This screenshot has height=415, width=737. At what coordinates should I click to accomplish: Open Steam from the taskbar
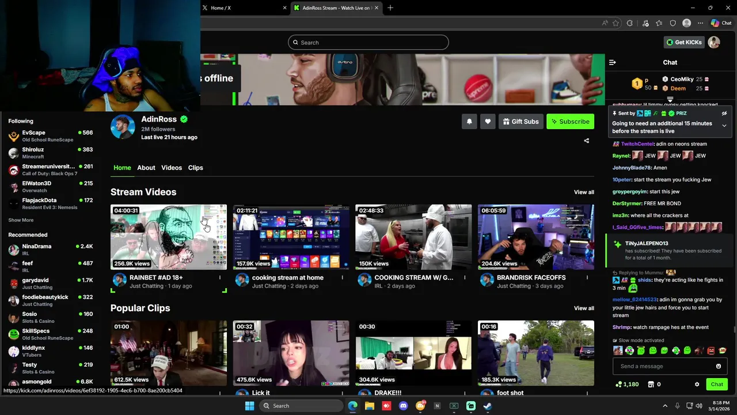click(x=487, y=406)
